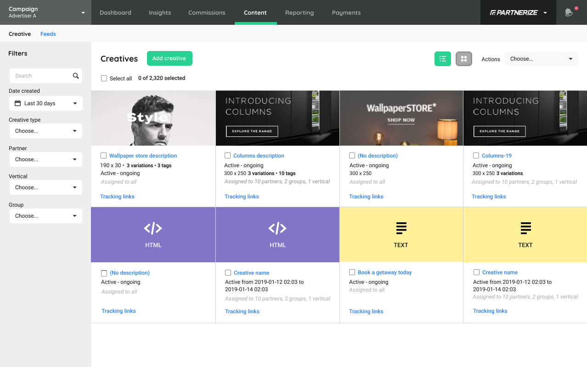Click the search magnifier icon
Viewport: 587px width, 367px height.
click(x=76, y=76)
